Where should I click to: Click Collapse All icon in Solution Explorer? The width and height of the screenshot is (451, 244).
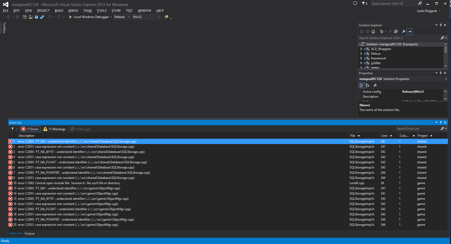396,32
